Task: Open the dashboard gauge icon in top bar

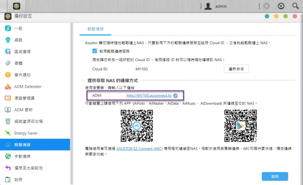Action: tap(281, 6)
